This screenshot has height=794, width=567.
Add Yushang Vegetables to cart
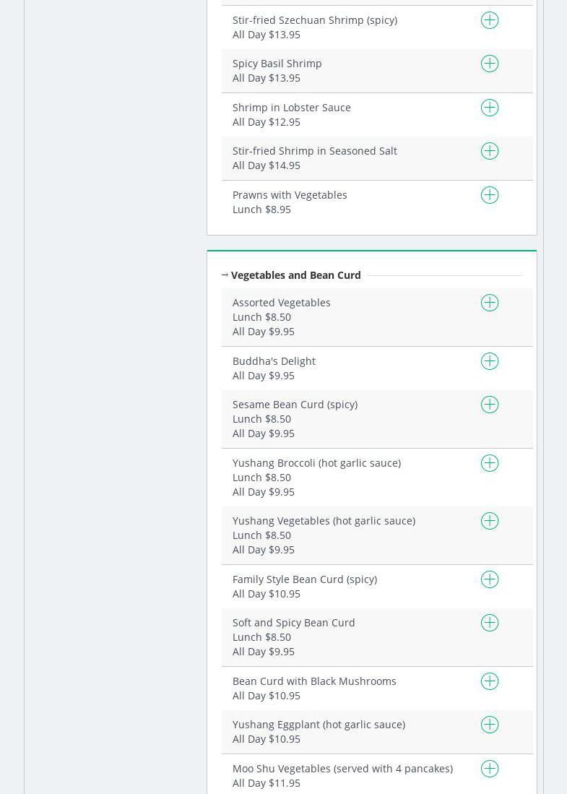[x=490, y=521]
